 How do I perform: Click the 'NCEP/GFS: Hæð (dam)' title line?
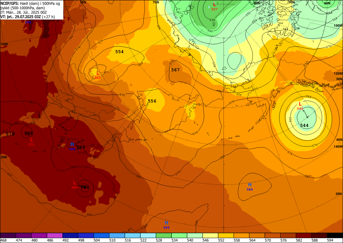tap(30, 3)
